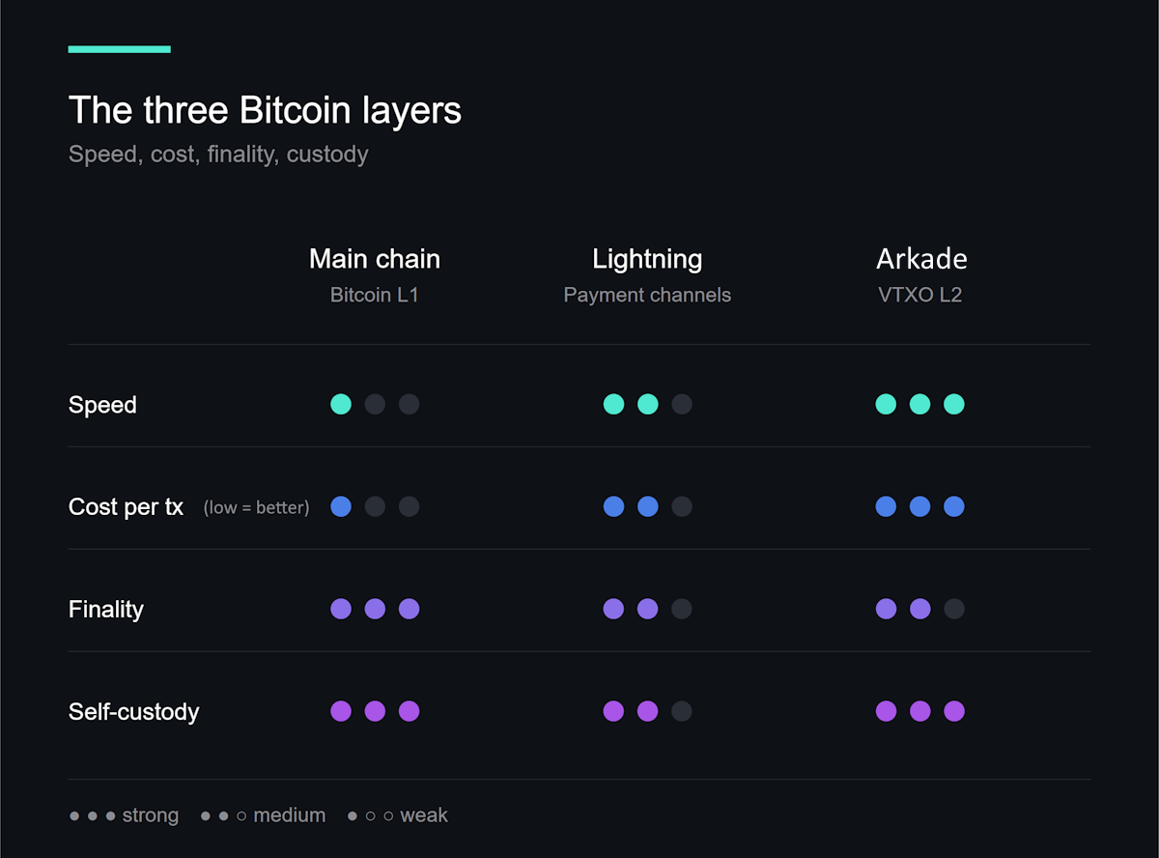Click the title 'The three Bitcoin layers'
Screen dimensions: 1159x858
pyautogui.click(x=265, y=110)
